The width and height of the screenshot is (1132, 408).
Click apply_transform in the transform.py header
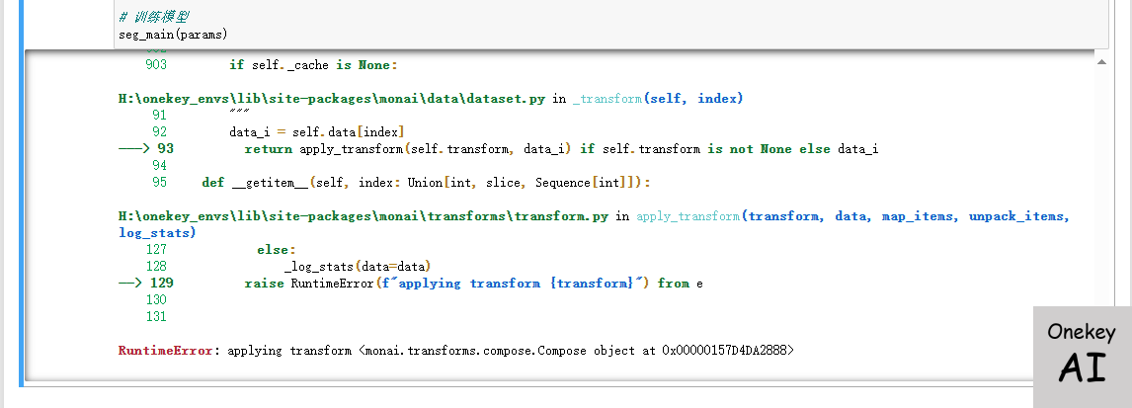[687, 216]
